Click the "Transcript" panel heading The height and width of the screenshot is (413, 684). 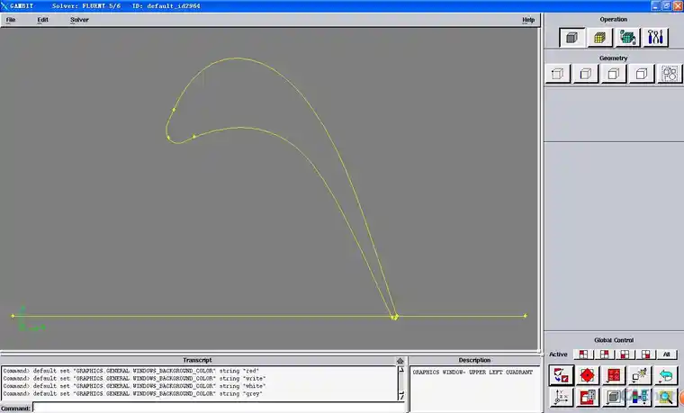click(197, 360)
